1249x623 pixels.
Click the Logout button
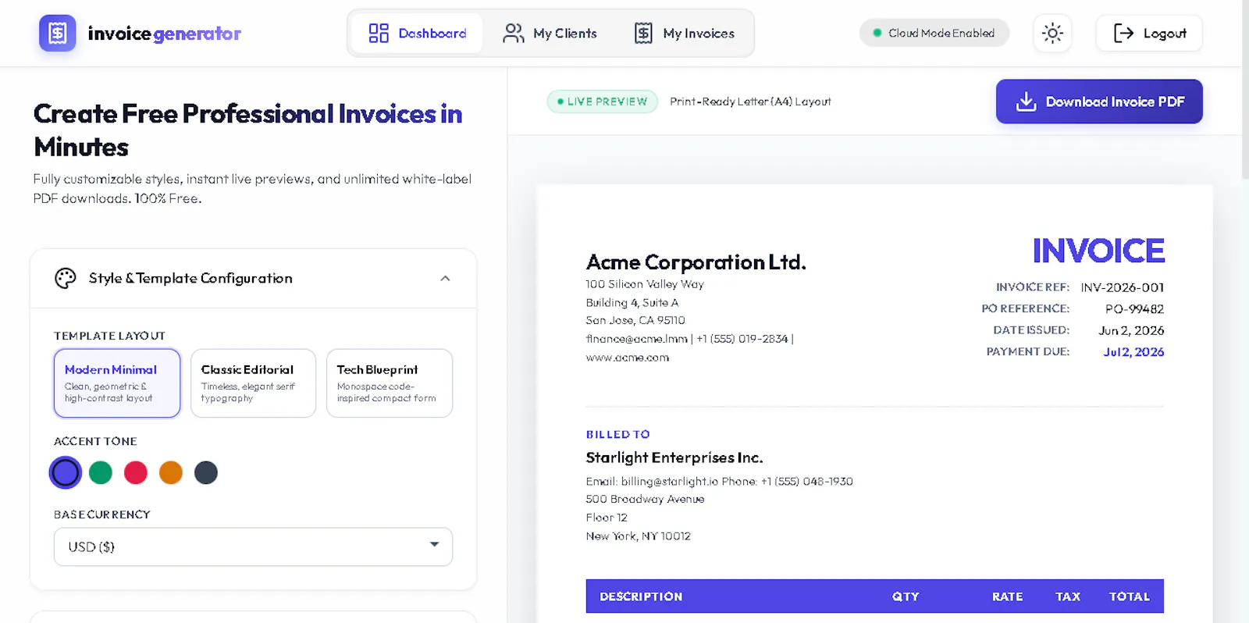point(1149,33)
